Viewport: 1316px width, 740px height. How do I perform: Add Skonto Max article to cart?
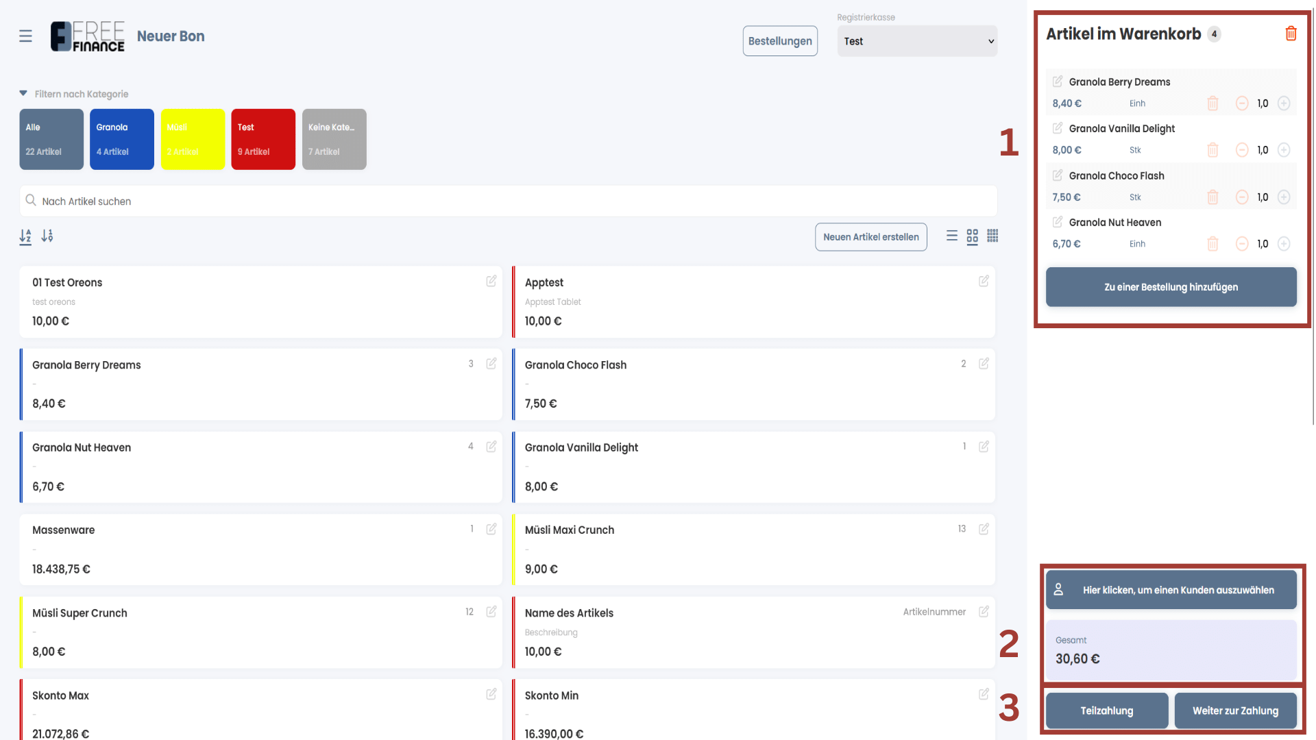click(260, 710)
